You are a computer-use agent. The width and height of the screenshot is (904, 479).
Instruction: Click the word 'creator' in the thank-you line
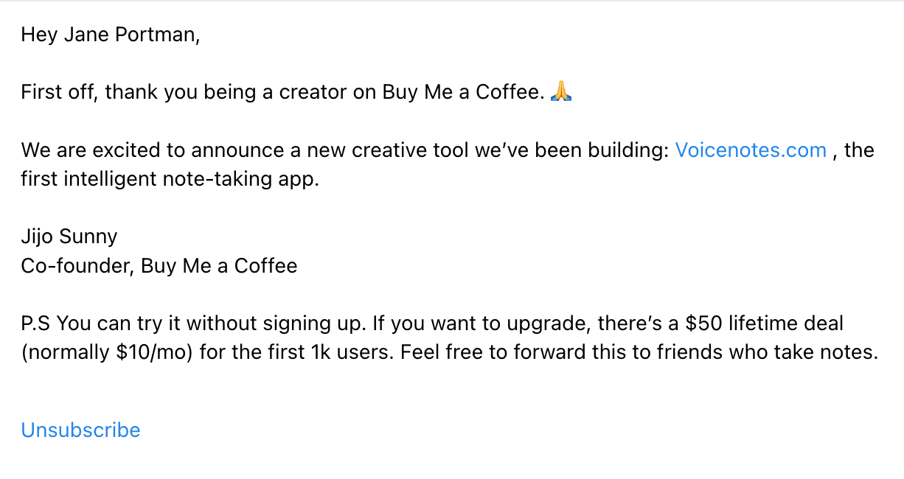pyautogui.click(x=306, y=92)
